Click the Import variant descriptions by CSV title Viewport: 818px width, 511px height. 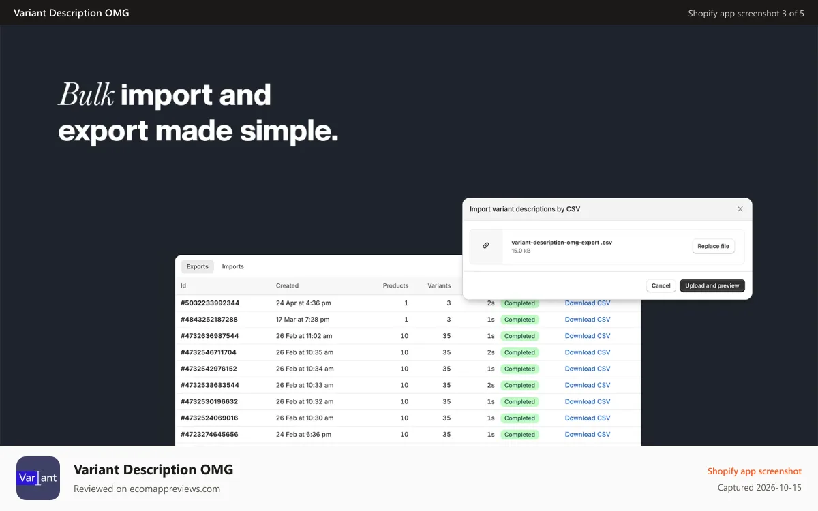pos(525,209)
